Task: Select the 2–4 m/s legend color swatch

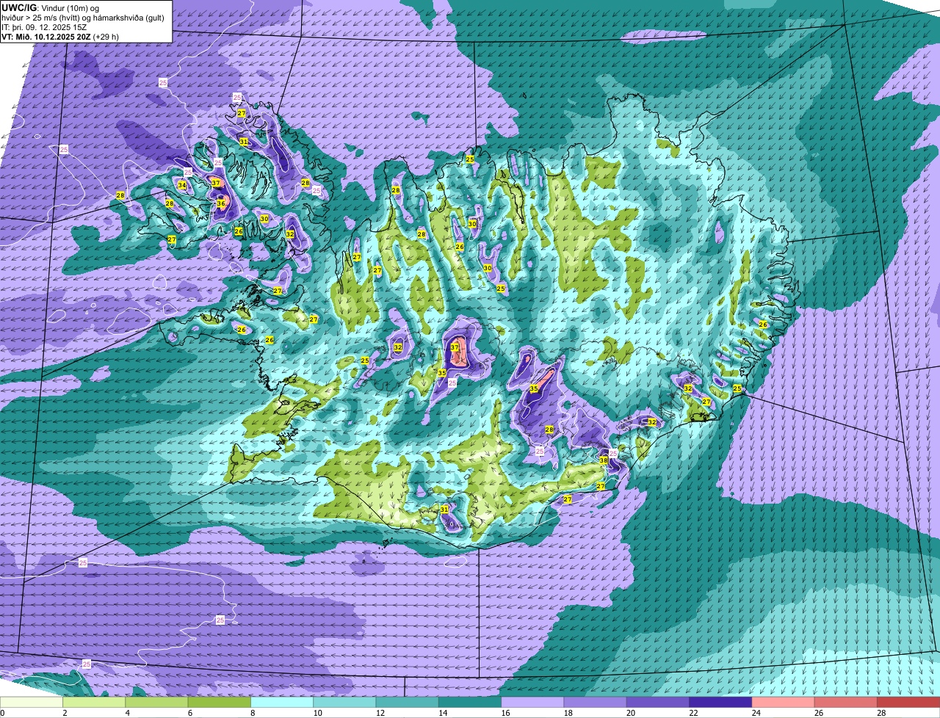Action: (94, 702)
